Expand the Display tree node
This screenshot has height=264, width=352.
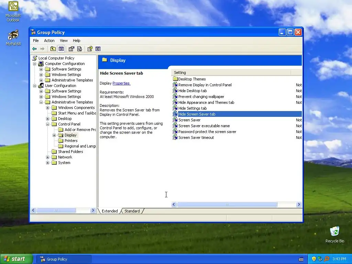pos(54,135)
